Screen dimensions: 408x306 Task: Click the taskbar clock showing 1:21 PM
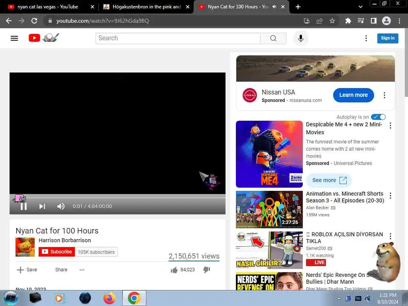388,298
